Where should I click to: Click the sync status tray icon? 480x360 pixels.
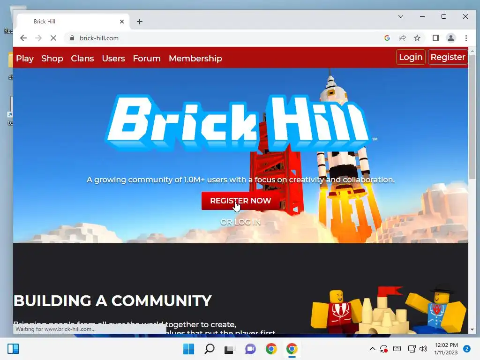[384, 349]
